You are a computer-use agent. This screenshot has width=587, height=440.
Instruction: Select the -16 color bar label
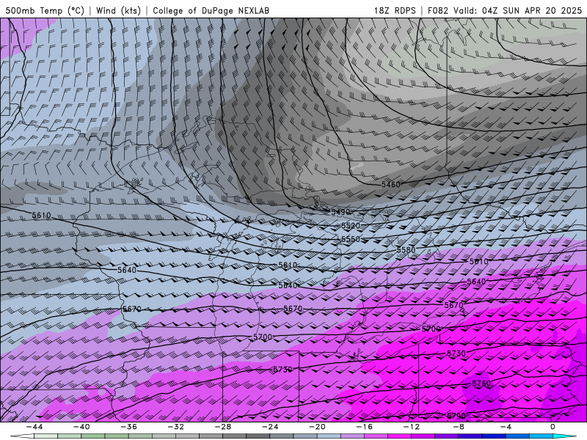364,427
